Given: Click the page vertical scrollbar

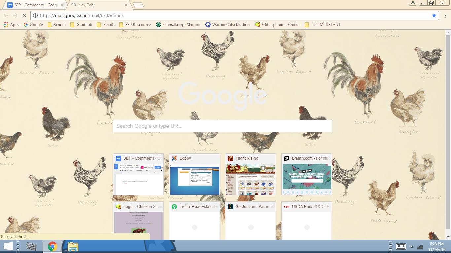Looking at the screenshot, I should [448, 132].
